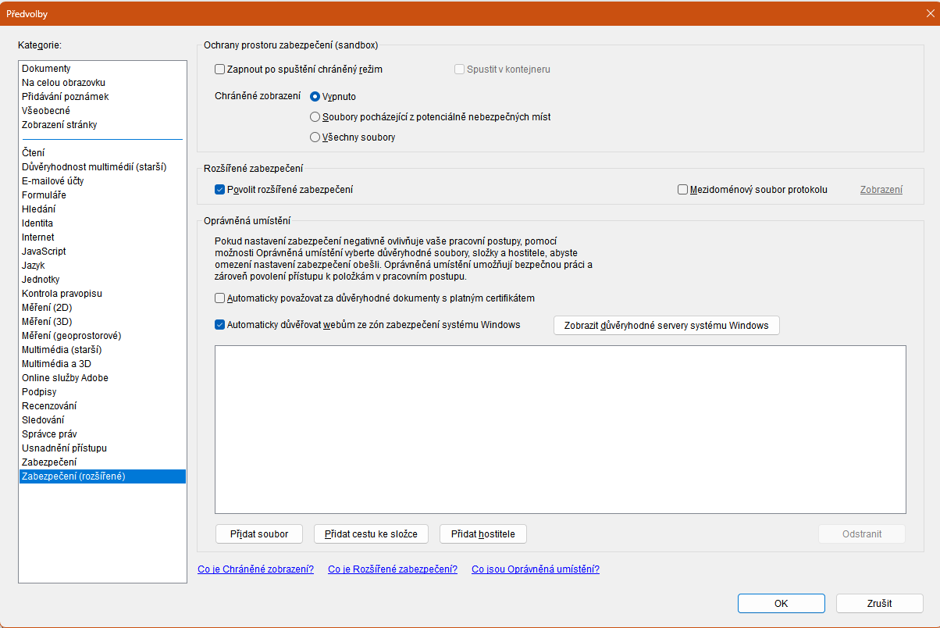Screen dimensions: 940x628
Task: Open 'Online služby Adobe' category
Action: [102, 378]
